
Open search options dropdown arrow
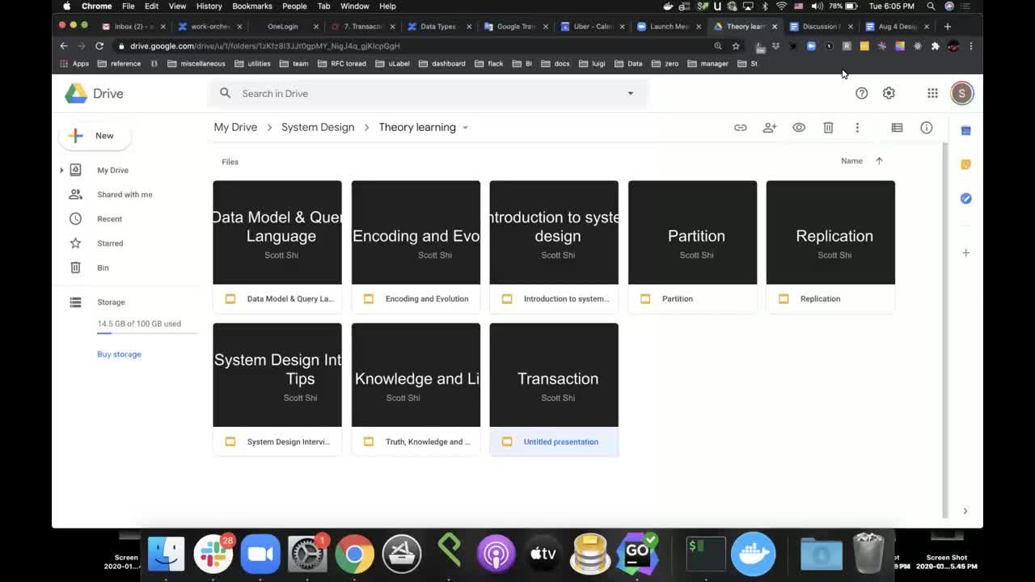631,94
